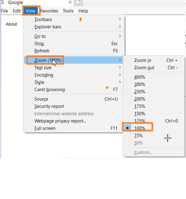Expand the Explorer bars submenu
Viewport: 186px width, 199px height.
48,27
